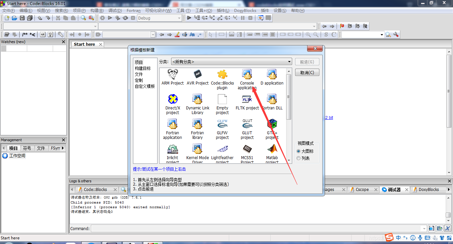The image size is (453, 244).
Task: Select the Console application template
Action: pos(247,80)
